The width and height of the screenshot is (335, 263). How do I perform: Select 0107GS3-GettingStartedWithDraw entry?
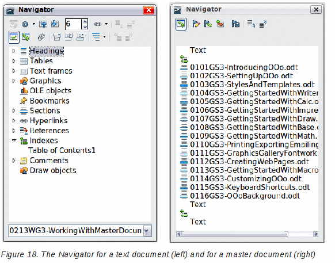(254, 119)
